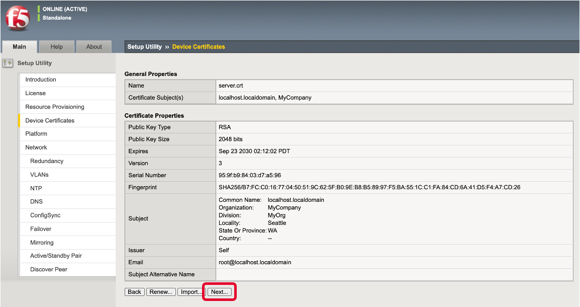Click the SHA256 fingerprint value
This screenshot has width=580, height=307.
click(x=369, y=187)
